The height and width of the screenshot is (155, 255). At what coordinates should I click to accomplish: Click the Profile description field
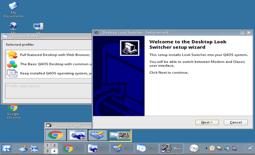pyautogui.click(x=48, y=91)
